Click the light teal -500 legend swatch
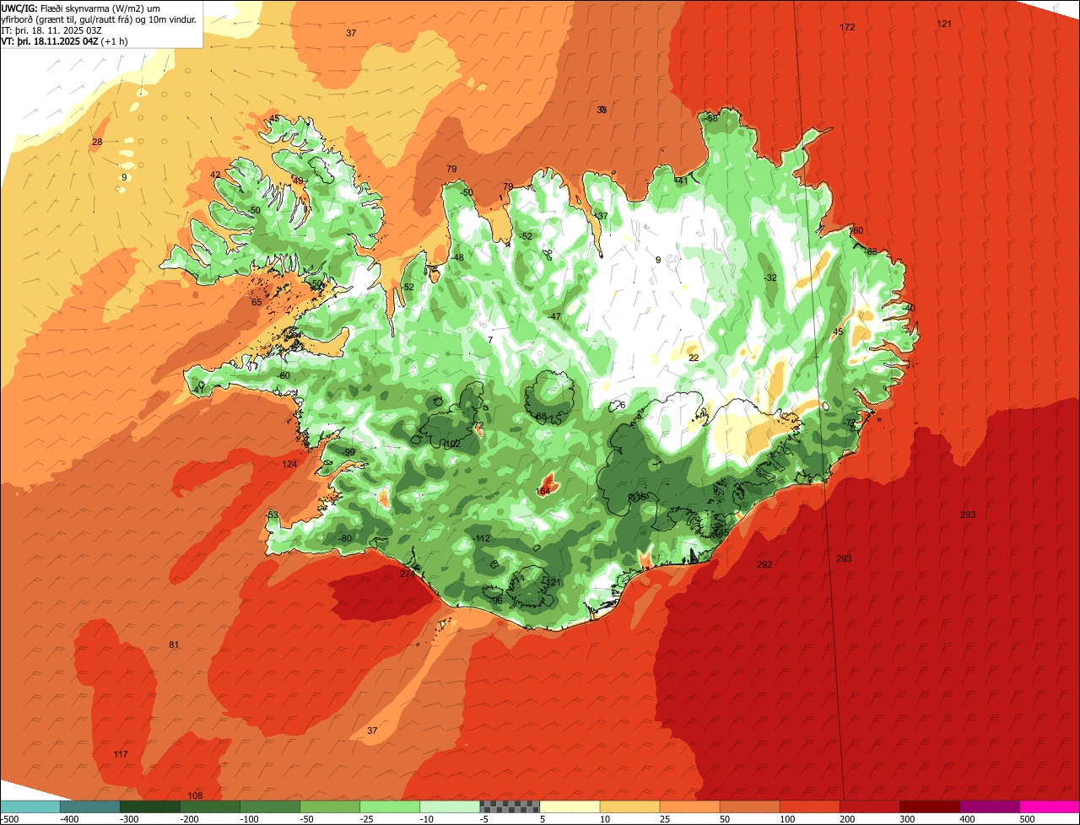 tap(30, 806)
